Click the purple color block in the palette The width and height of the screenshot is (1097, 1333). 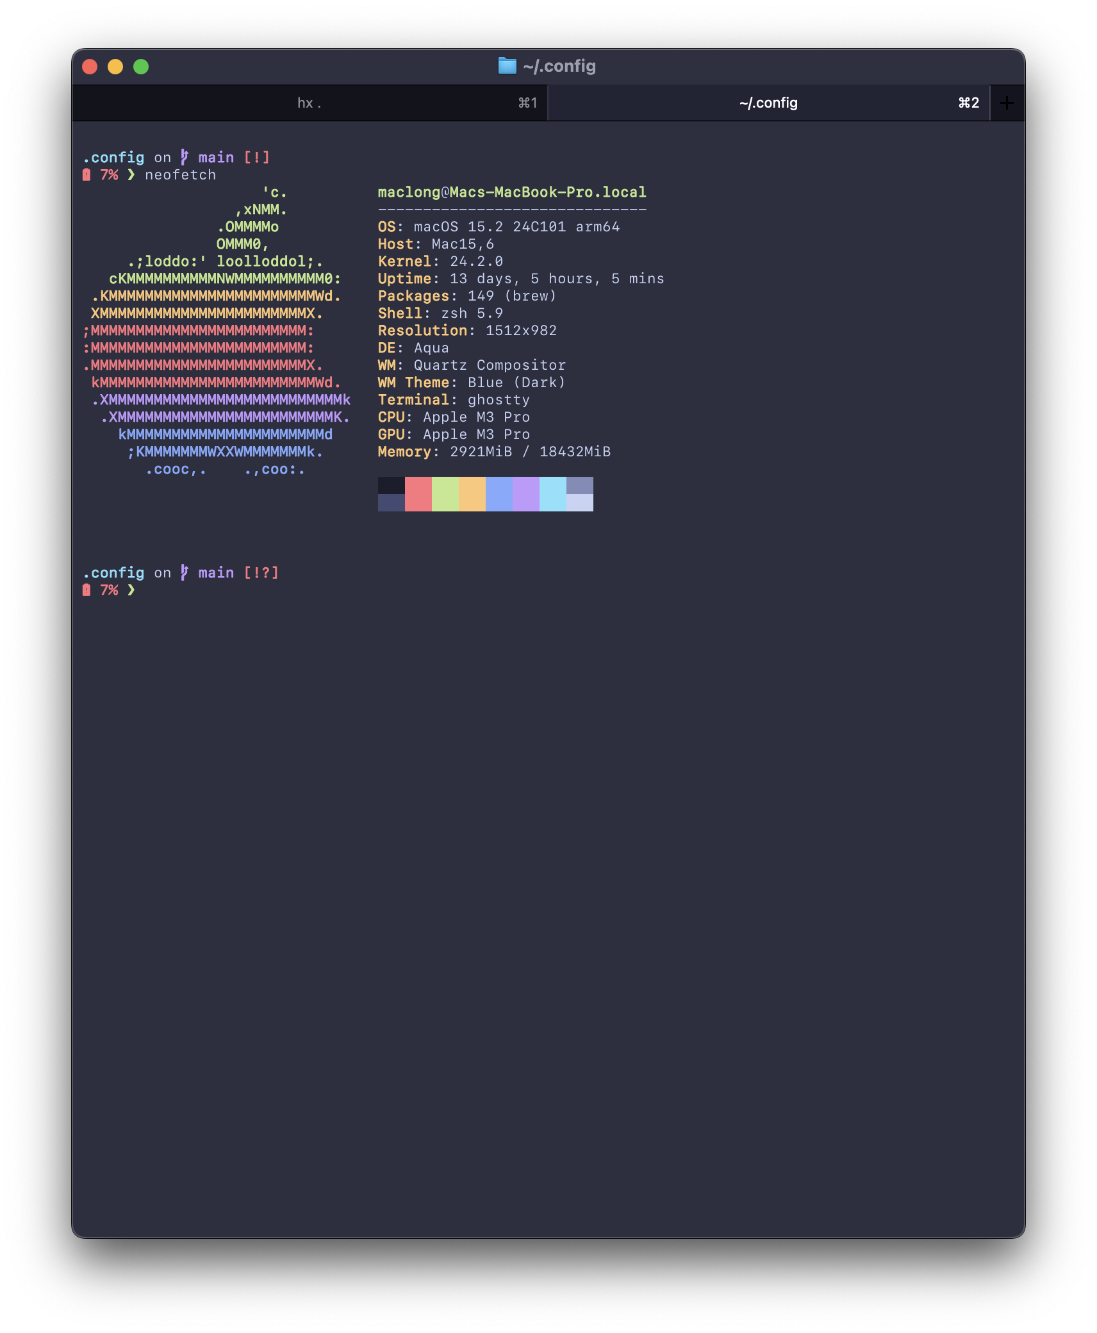pos(526,494)
